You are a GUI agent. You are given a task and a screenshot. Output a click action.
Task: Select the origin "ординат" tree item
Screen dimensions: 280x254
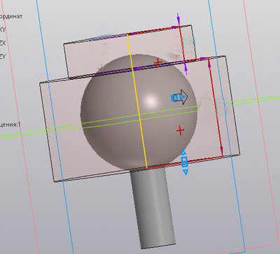point(11,16)
